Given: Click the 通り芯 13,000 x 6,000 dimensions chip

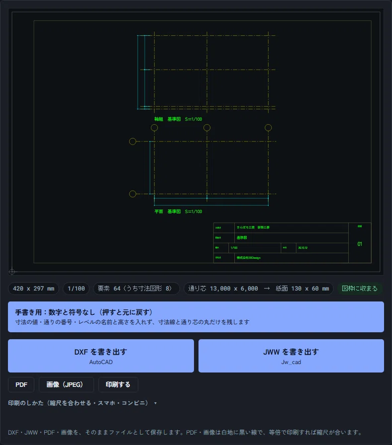Looking at the screenshot, I should 258,289.
